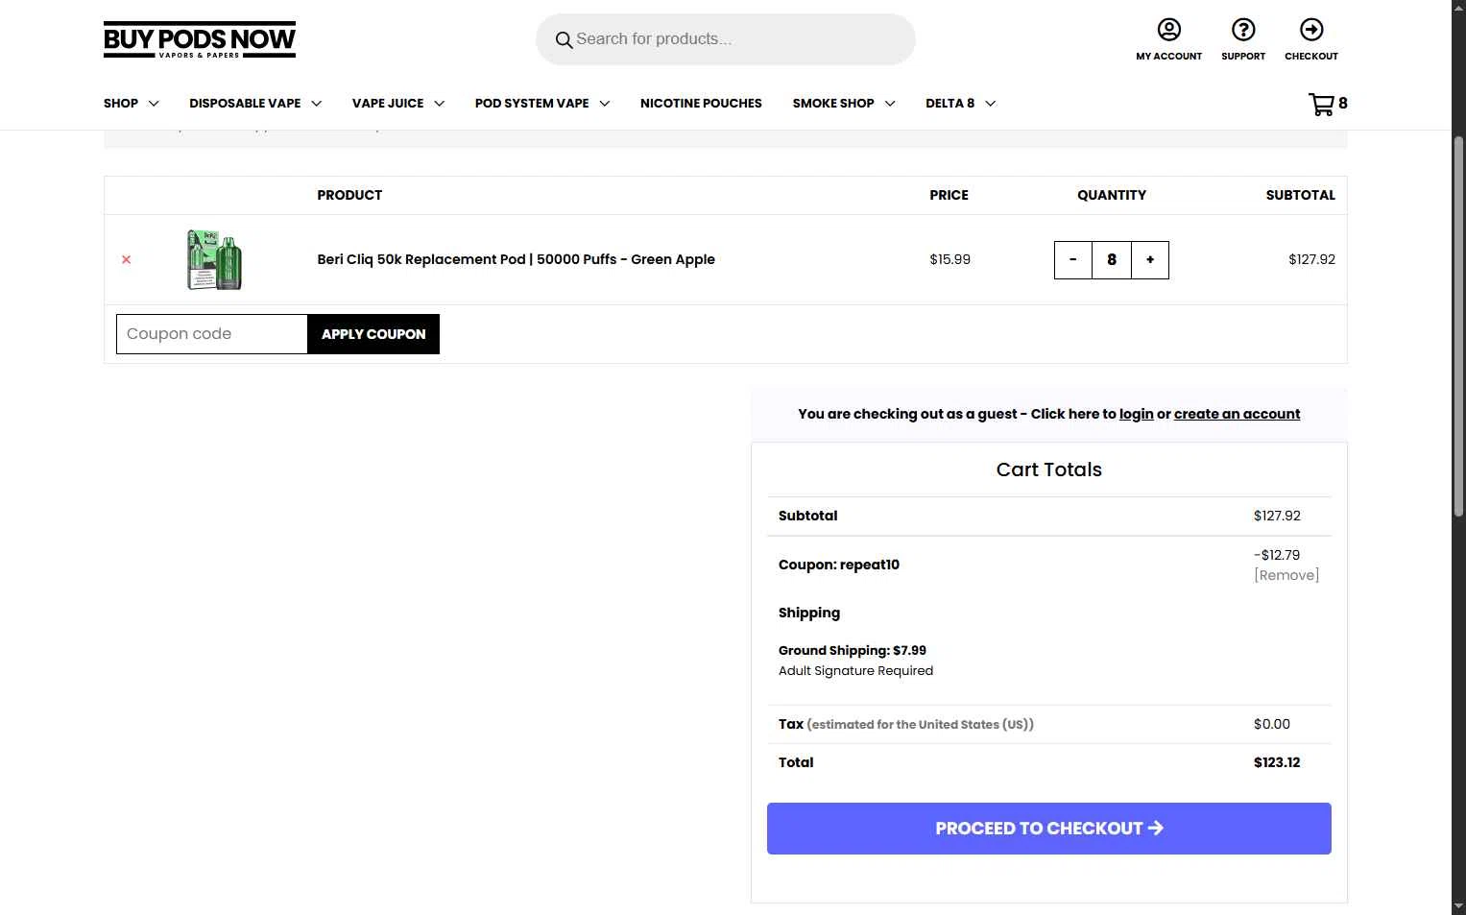Screen dimensions: 1466x915
Task: Click the quantity field showing 8
Action: click(x=1112, y=260)
